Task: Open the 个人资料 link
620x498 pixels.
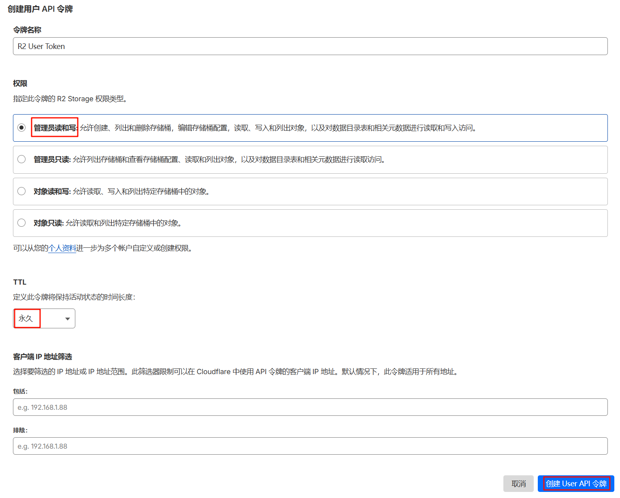Action: tap(62, 248)
